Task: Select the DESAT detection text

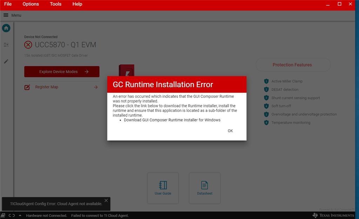Action: (285, 90)
